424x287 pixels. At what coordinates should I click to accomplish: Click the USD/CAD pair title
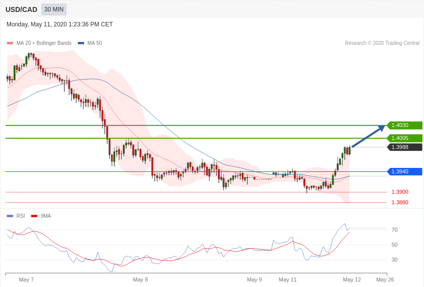tap(21, 10)
